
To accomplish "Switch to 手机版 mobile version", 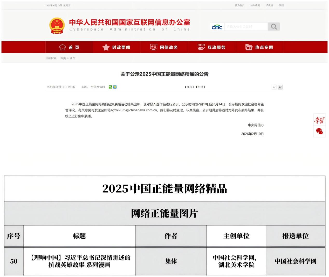I will pos(269,5).
